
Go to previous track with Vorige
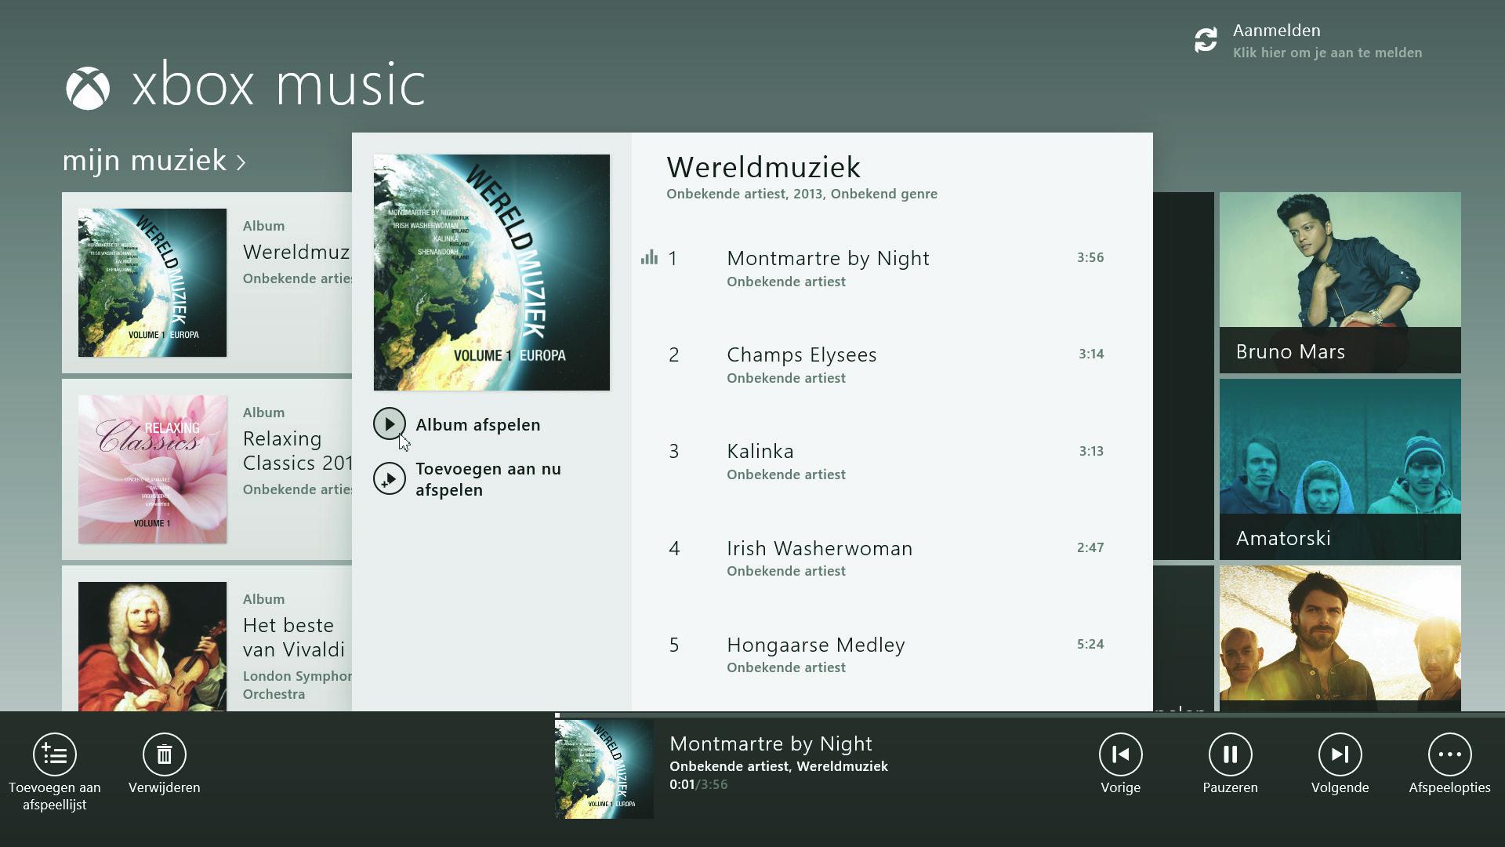(1121, 754)
